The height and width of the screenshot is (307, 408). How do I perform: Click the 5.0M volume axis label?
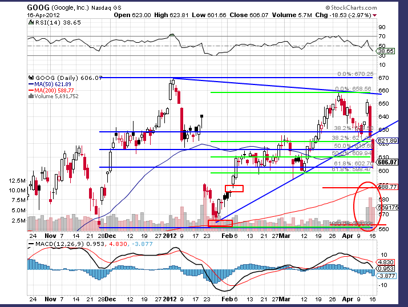pyautogui.click(x=18, y=210)
